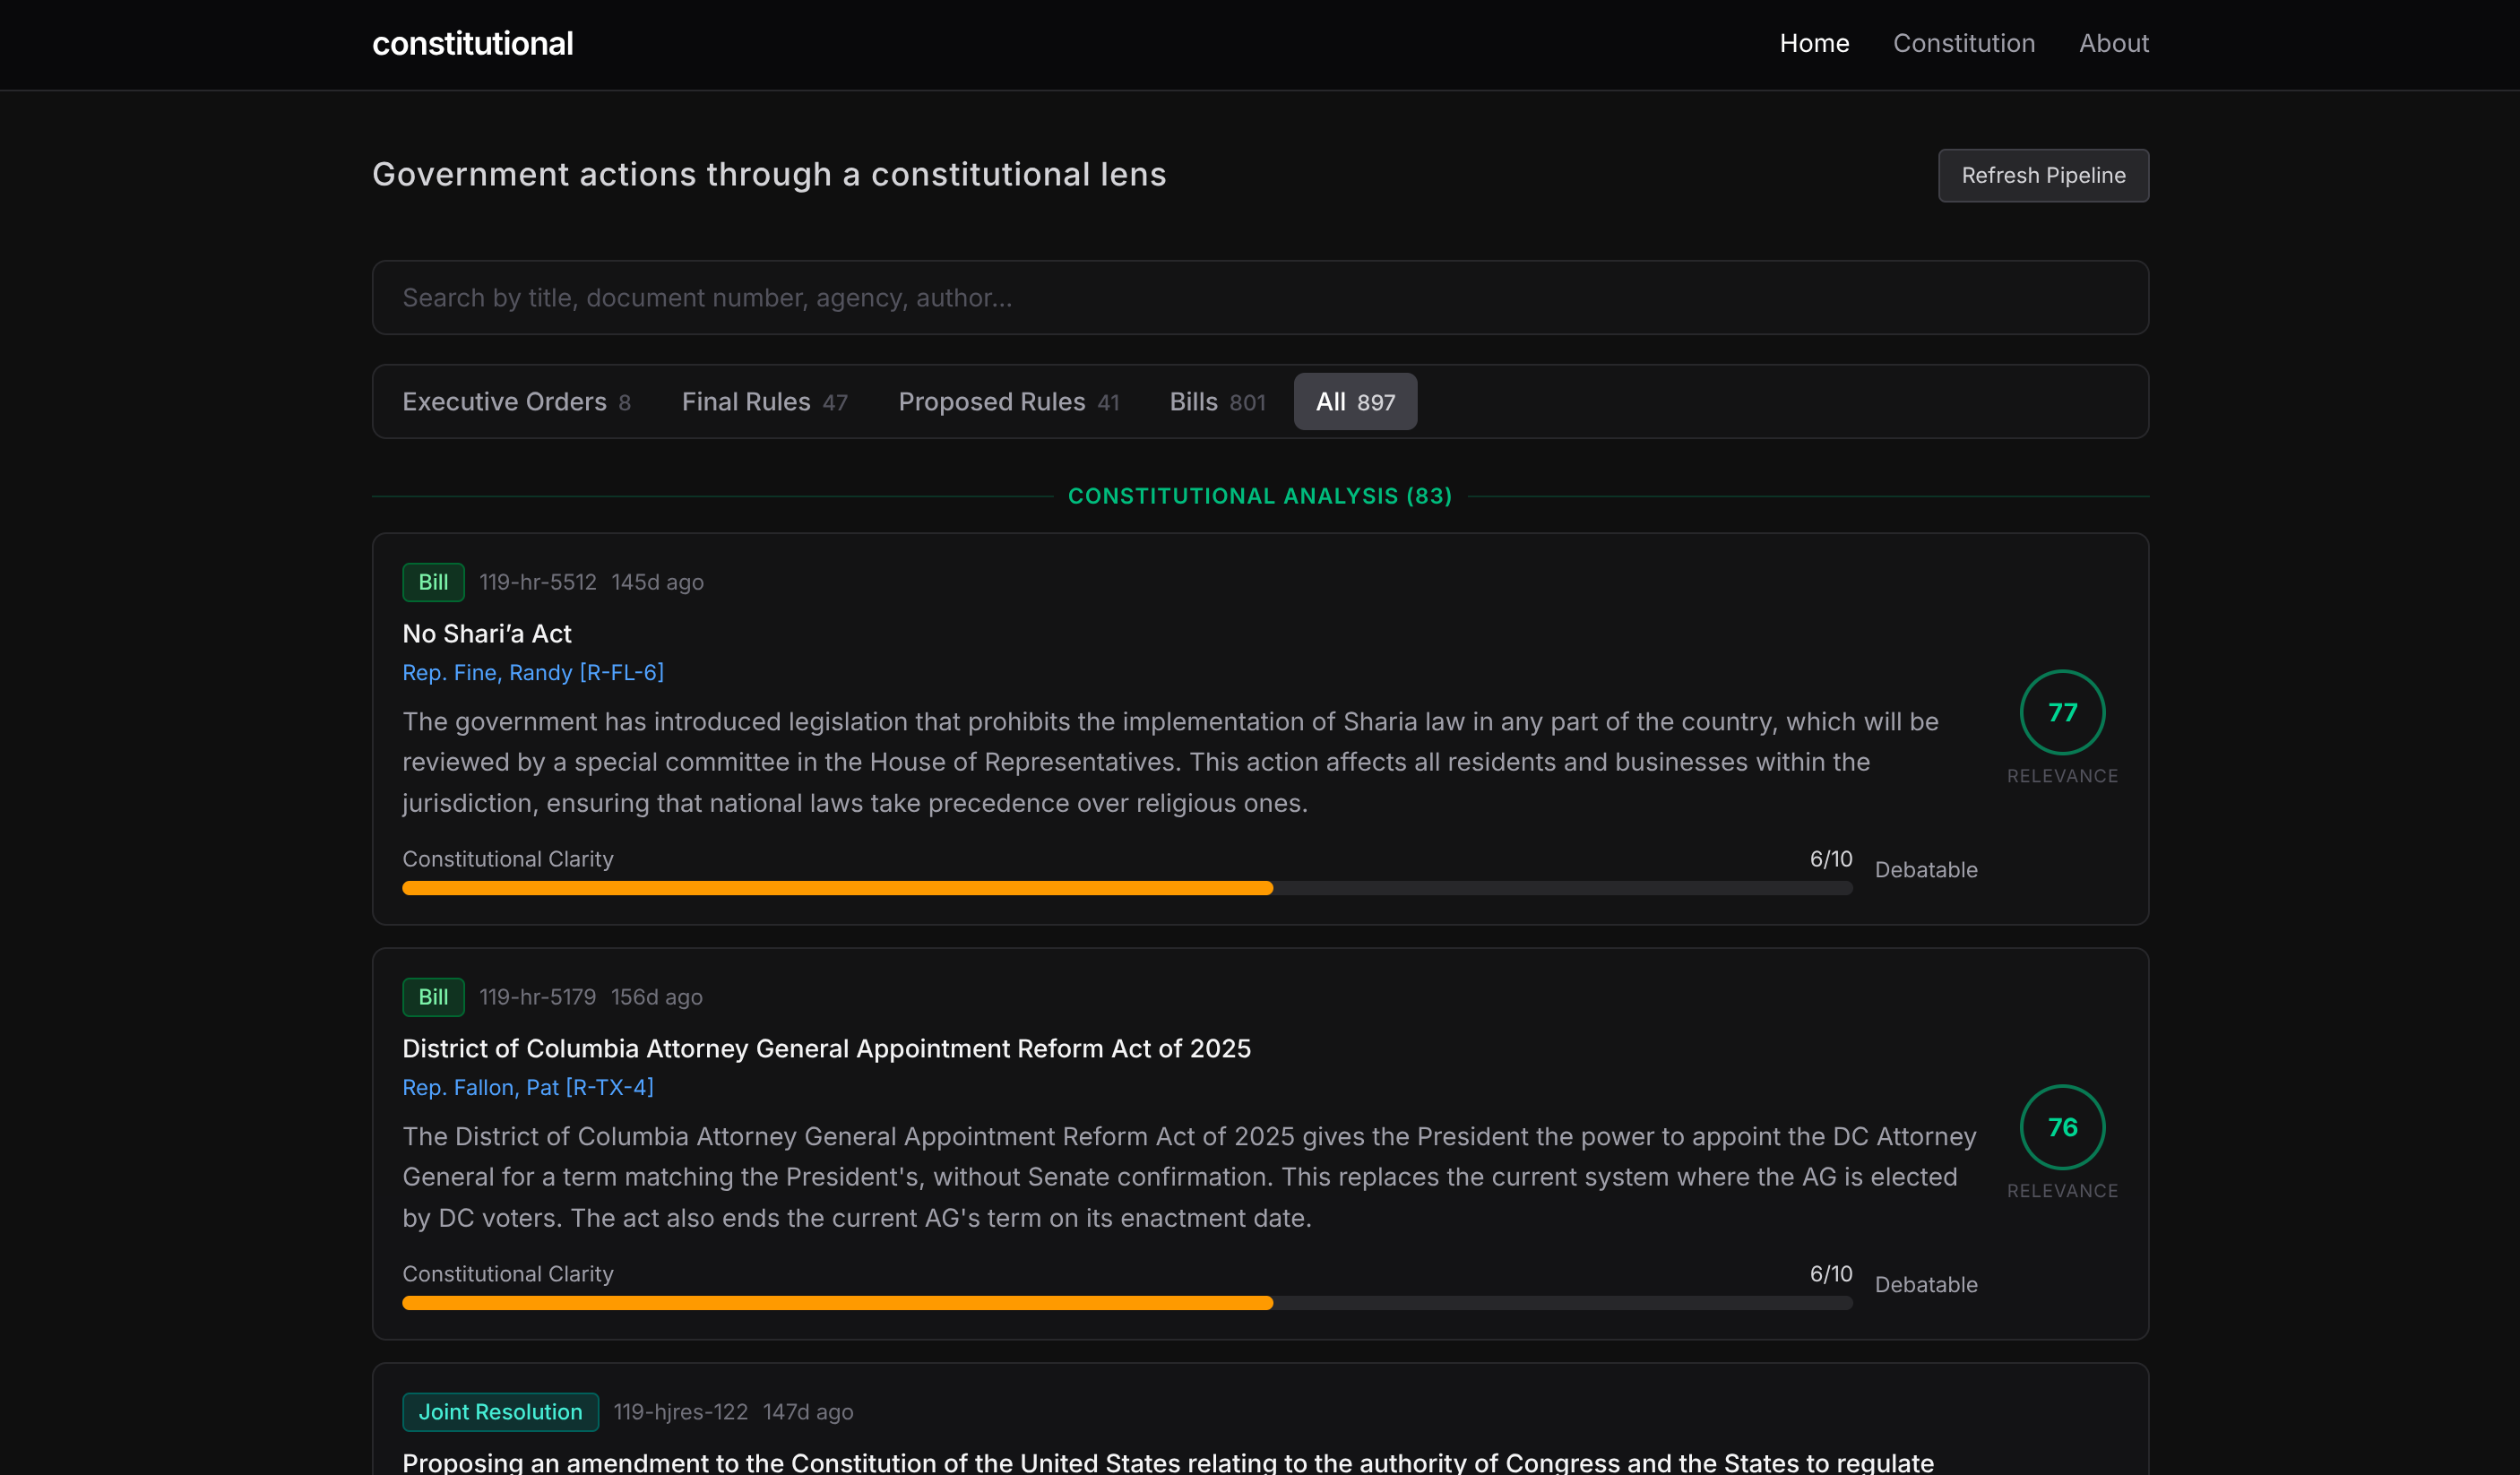Filter by Executive Orders tab

[516, 402]
